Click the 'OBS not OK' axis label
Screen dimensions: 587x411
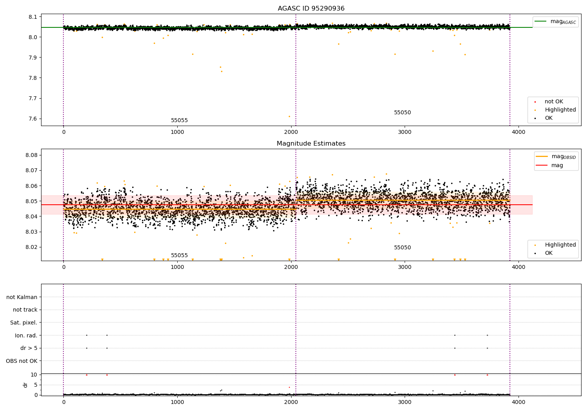(22, 361)
